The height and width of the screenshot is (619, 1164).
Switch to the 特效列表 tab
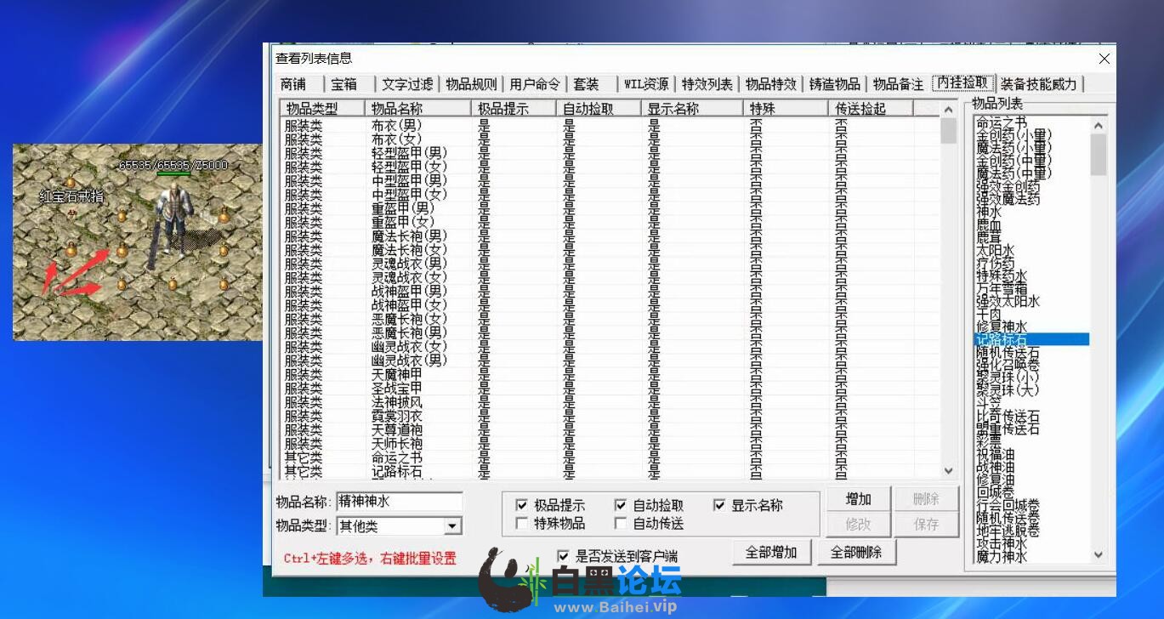pyautogui.click(x=707, y=84)
